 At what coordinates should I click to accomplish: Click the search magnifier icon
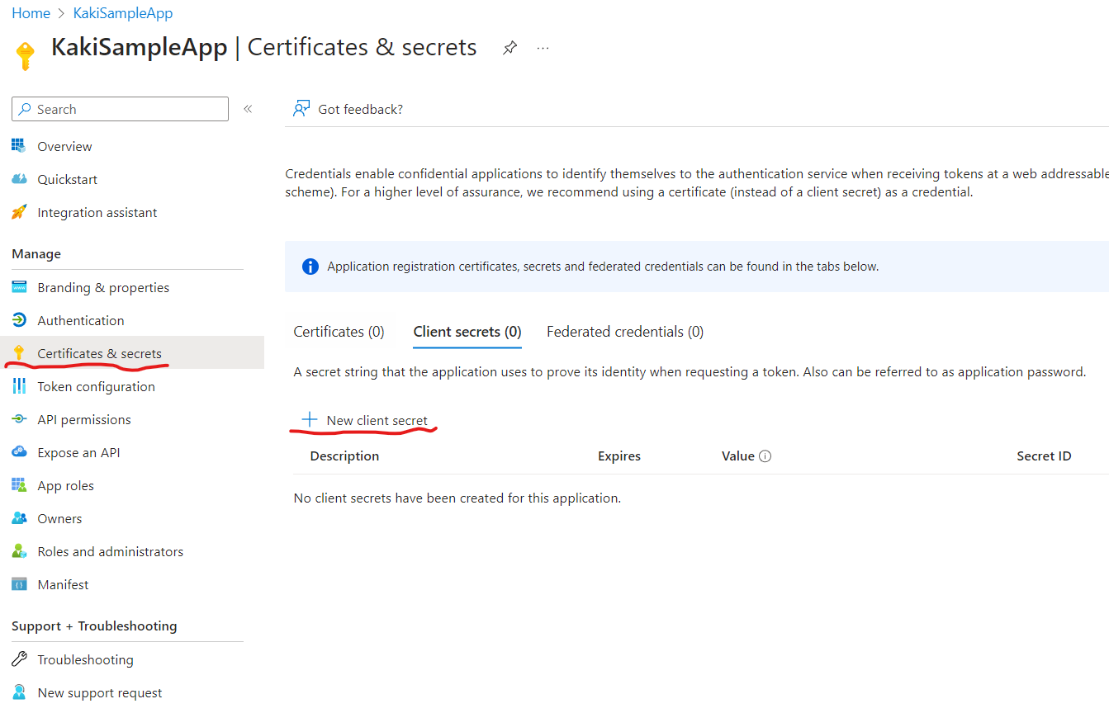[26, 109]
